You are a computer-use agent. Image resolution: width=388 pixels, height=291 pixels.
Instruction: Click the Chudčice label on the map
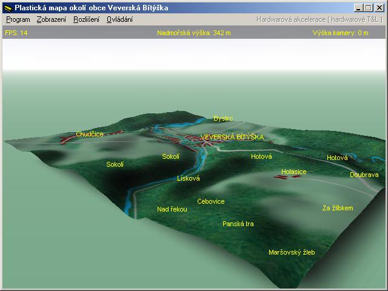pyautogui.click(x=90, y=134)
